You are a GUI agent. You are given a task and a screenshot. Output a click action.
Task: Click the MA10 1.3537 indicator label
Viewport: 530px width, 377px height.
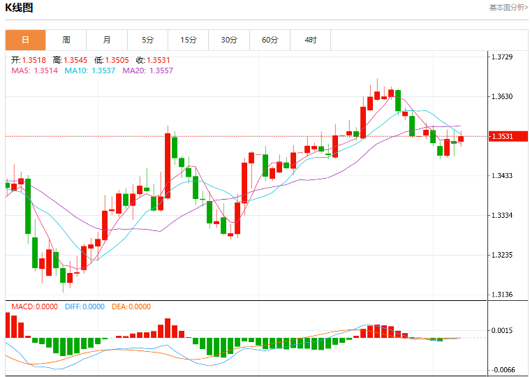(x=90, y=71)
